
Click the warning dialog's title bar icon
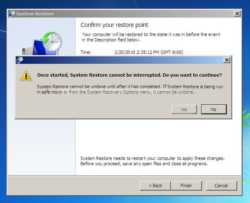(x=20, y=60)
